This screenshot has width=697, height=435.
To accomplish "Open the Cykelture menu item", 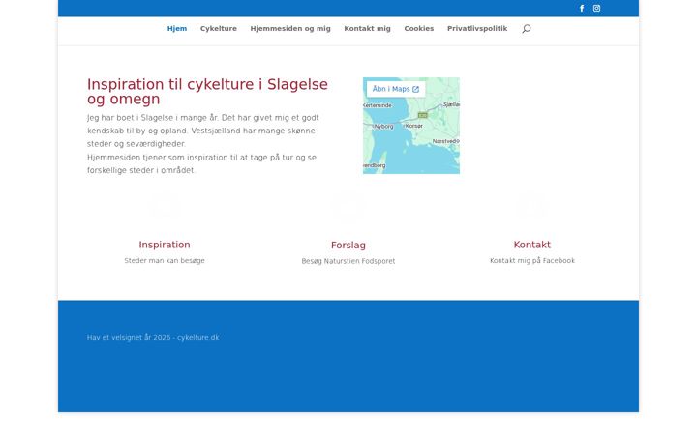I will pos(218,28).
